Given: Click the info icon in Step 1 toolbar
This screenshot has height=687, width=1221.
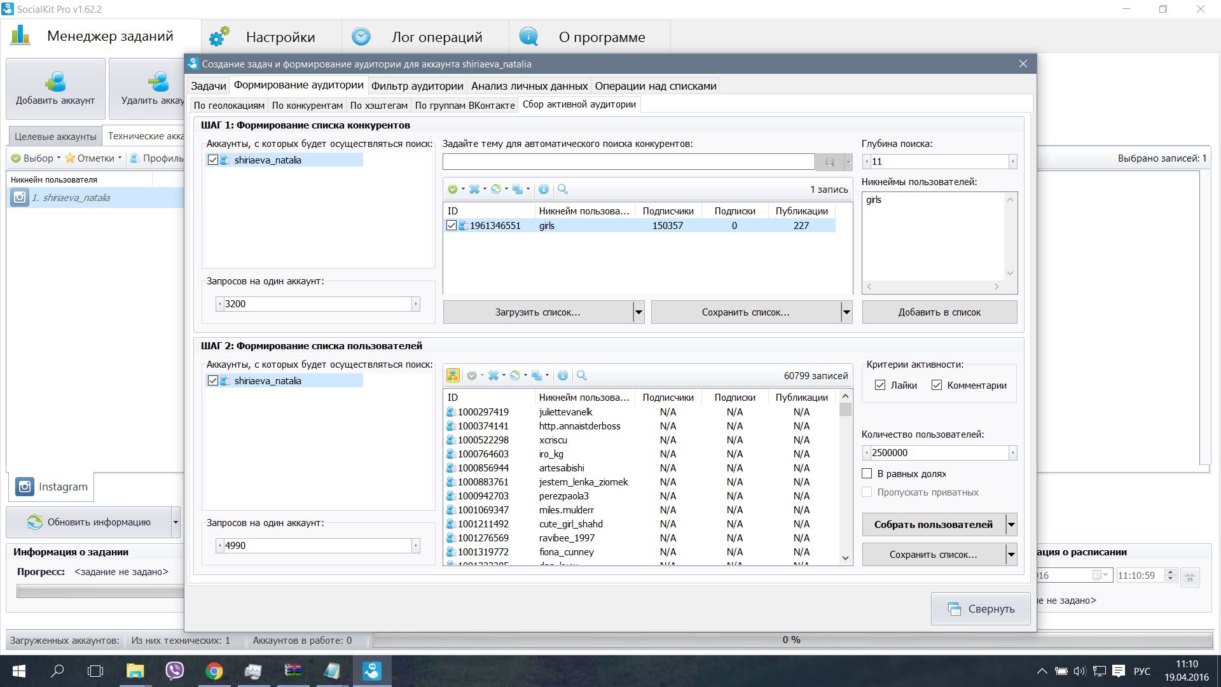Looking at the screenshot, I should (544, 189).
